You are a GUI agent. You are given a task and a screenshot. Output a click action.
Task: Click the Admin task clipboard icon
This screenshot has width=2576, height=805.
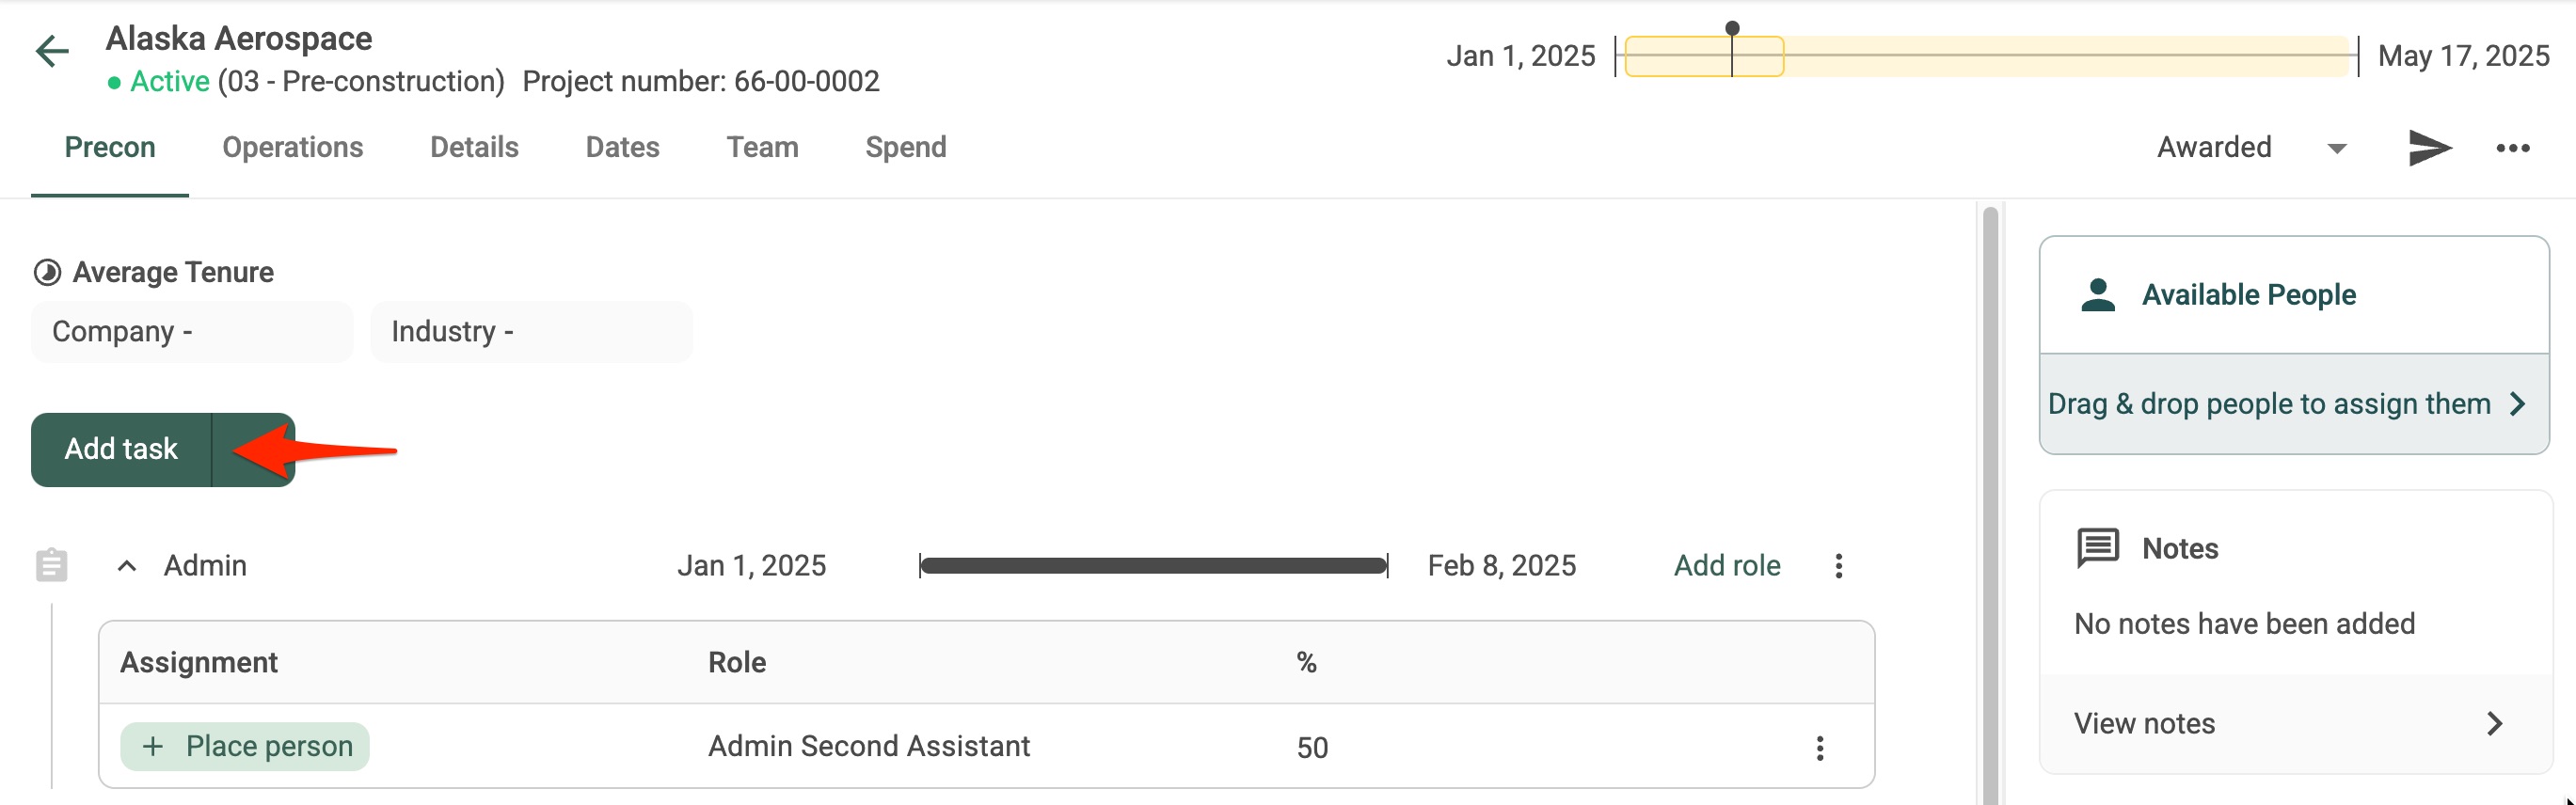coord(51,565)
